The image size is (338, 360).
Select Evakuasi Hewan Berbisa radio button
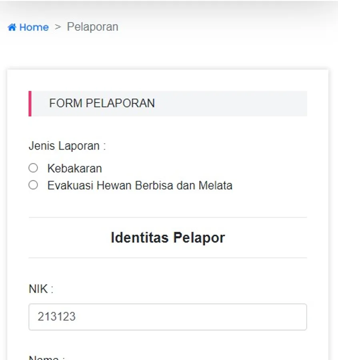tap(33, 185)
